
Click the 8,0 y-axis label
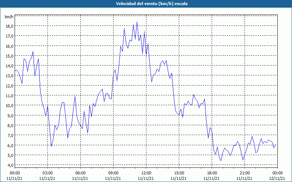[11, 126]
